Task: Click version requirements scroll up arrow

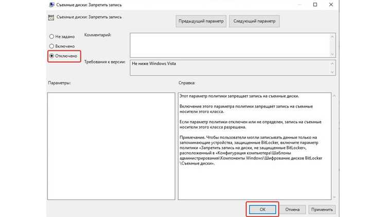Action: tap(332, 63)
